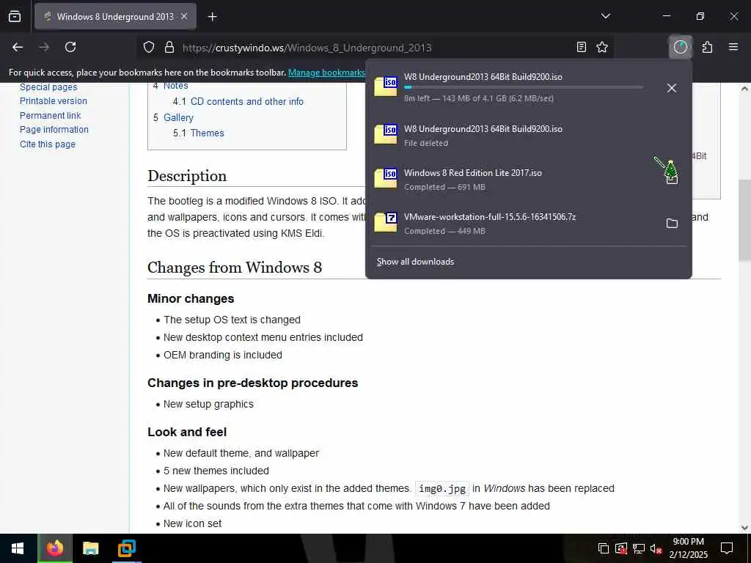Show VMware workstation 7z file in folder

pos(672,223)
